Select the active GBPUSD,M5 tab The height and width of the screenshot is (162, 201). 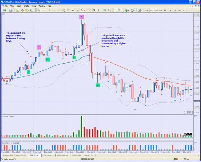tap(35, 155)
